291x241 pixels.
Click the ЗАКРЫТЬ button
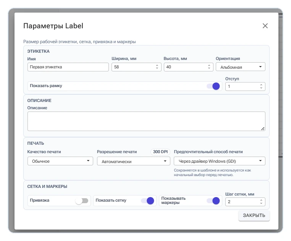click(254, 215)
